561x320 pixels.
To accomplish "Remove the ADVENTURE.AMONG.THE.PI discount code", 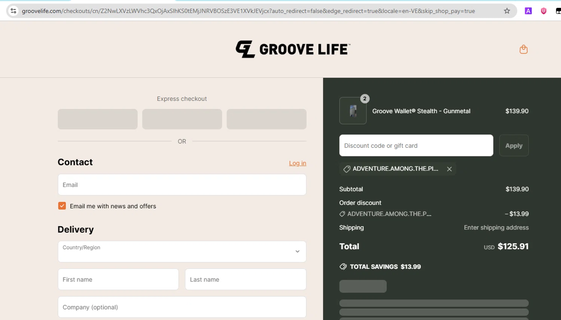I will [x=449, y=169].
